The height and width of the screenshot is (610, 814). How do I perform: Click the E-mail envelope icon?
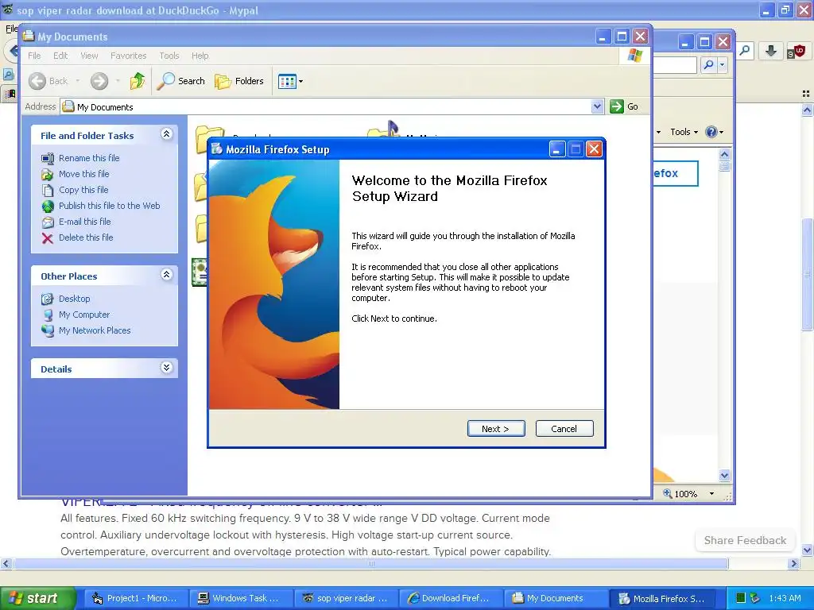[47, 222]
